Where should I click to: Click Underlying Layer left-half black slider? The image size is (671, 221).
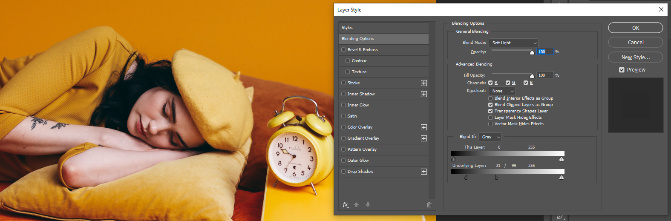[466, 177]
